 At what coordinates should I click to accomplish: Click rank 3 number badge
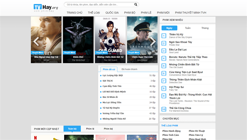tap(164, 51)
